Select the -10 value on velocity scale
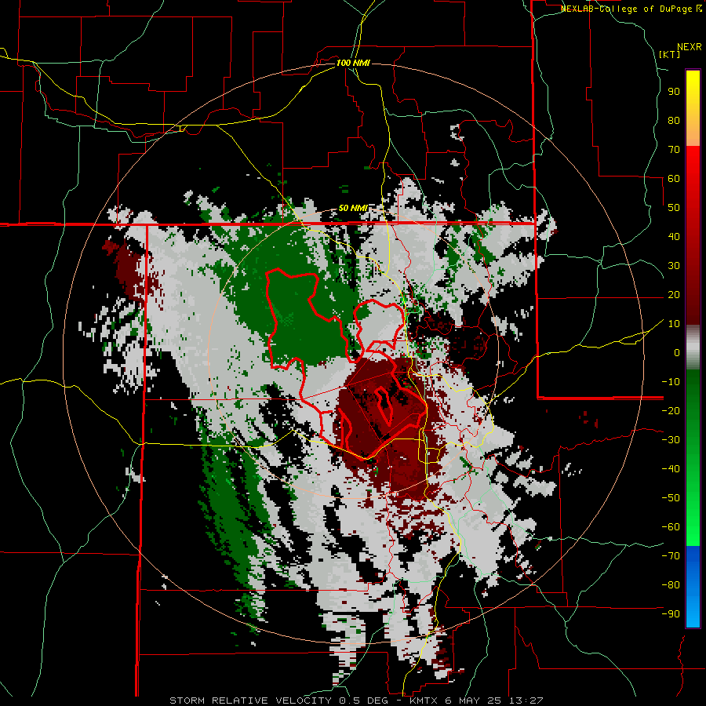 click(671, 382)
